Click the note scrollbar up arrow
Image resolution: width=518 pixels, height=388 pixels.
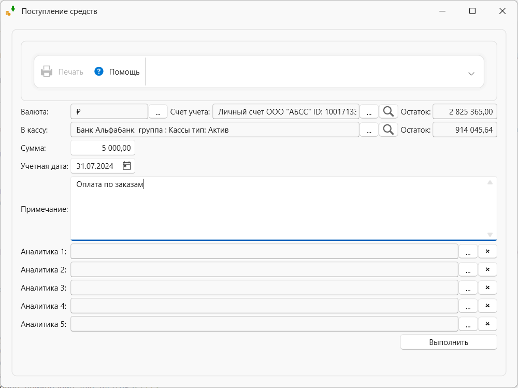(490, 182)
